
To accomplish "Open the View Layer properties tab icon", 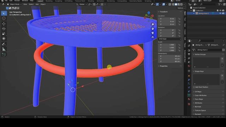I will point(189,58).
